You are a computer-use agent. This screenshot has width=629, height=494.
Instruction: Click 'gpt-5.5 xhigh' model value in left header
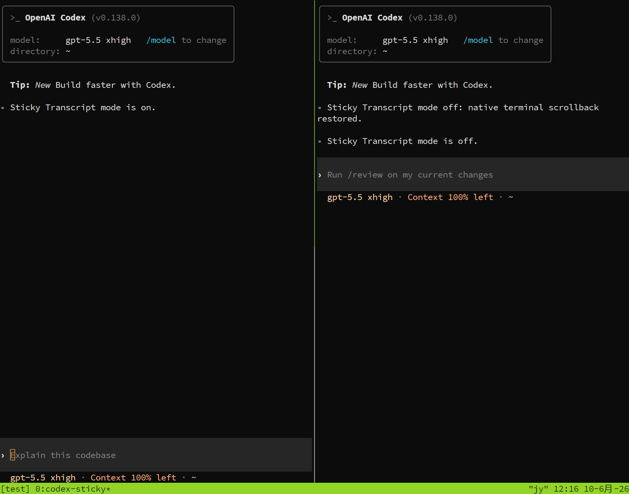click(98, 40)
